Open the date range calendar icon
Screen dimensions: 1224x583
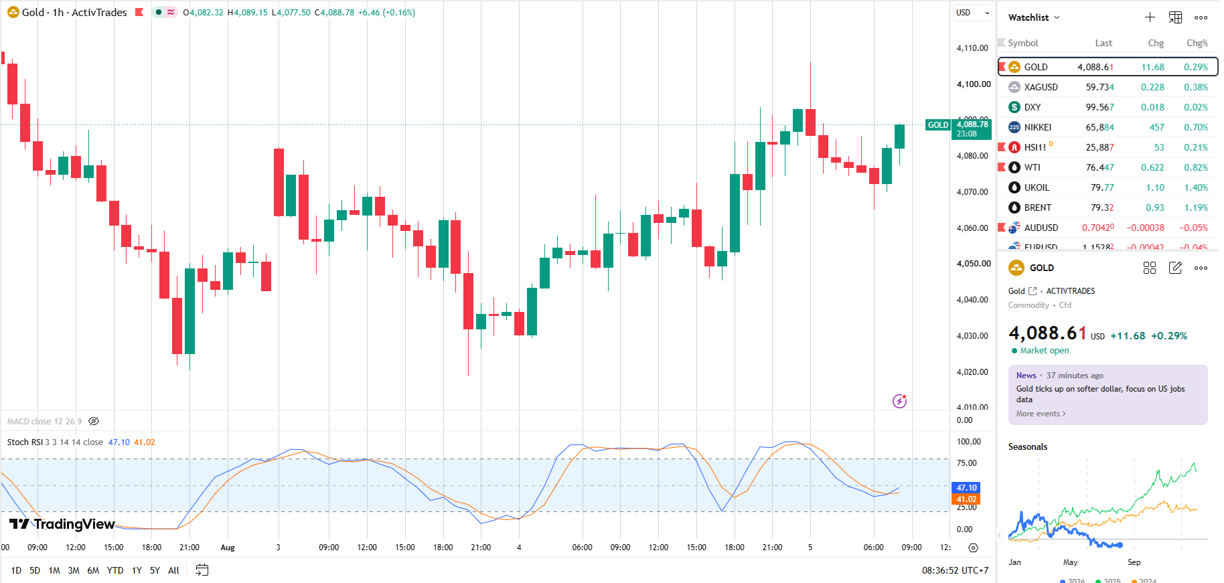point(202,570)
